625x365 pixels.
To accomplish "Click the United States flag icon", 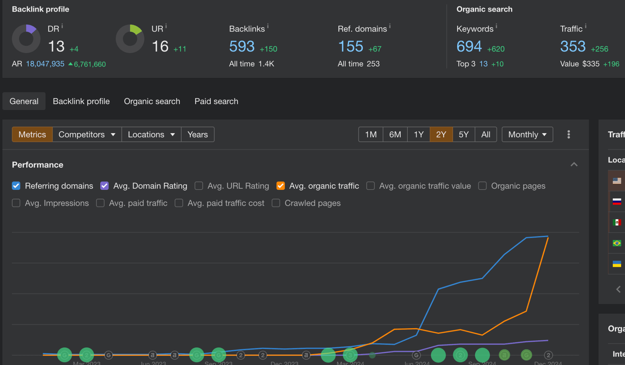I will coord(617,181).
